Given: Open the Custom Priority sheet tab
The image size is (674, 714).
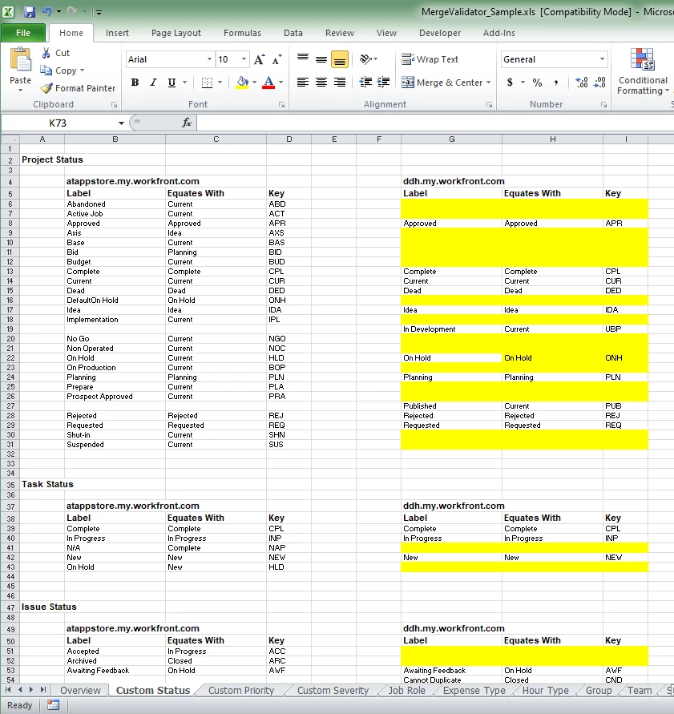Looking at the screenshot, I should (x=241, y=690).
